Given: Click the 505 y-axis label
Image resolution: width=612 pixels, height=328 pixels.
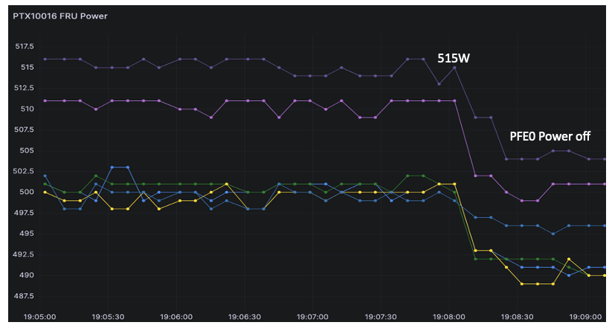Looking at the screenshot, I should [27, 150].
